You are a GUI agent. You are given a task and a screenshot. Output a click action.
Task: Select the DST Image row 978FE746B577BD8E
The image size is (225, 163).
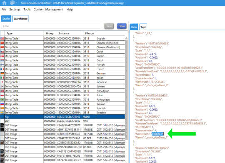(62, 156)
